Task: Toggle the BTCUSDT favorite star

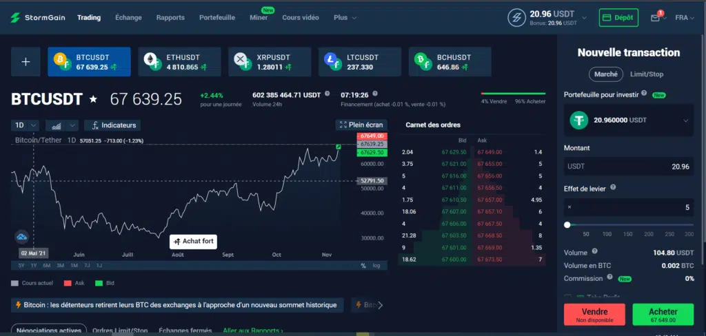Action: coord(93,99)
